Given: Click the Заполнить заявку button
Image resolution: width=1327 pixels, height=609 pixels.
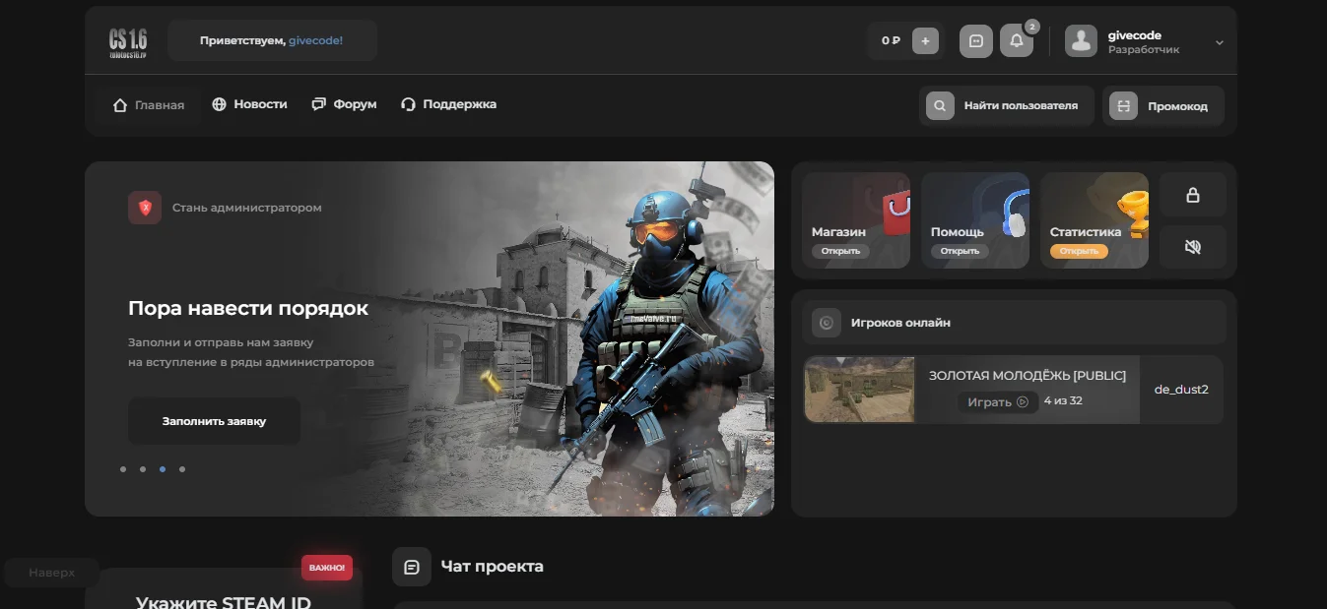Looking at the screenshot, I should (x=214, y=421).
